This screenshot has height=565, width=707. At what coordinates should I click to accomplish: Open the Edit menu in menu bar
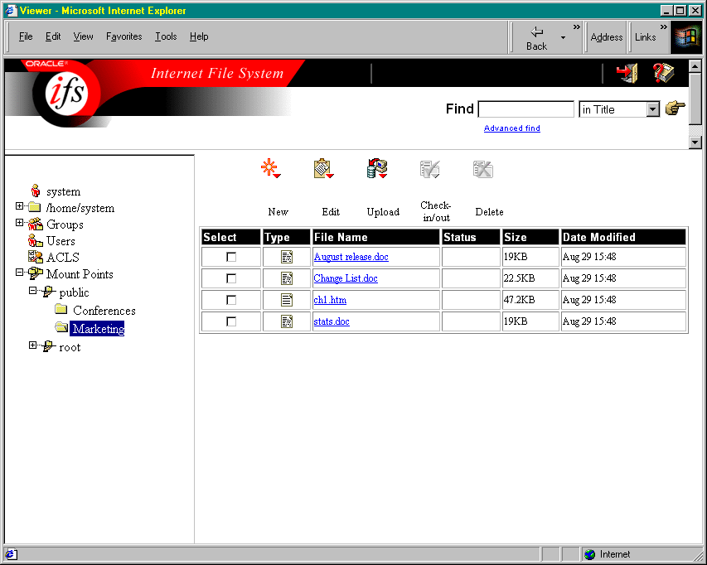(53, 36)
